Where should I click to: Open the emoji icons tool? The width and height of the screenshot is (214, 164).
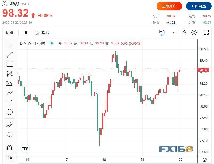pos(10,112)
